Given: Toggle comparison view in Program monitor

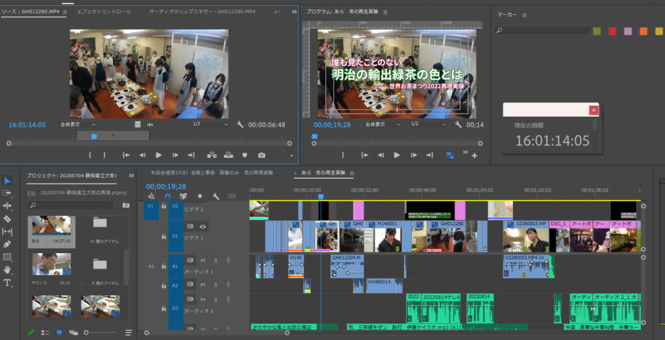Looking at the screenshot, I should point(451,155).
